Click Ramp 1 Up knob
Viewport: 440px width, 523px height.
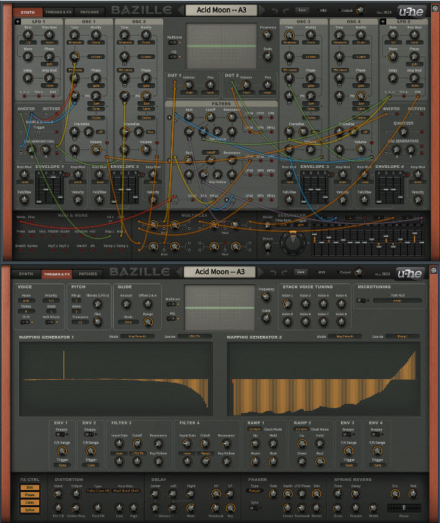point(255,444)
